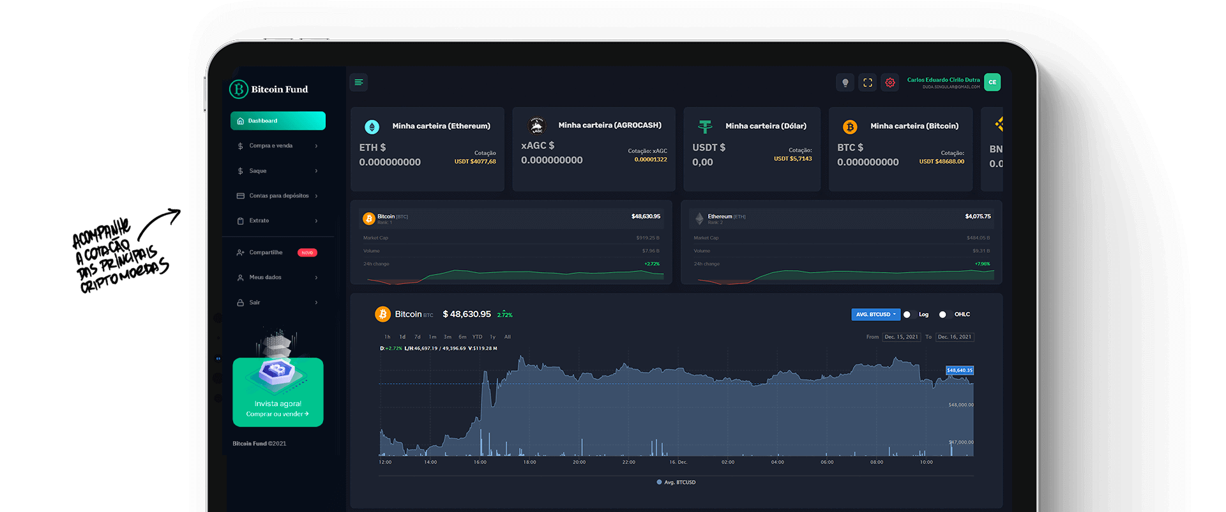Select the 7d chart range tab
1226x512 pixels.
coord(417,337)
